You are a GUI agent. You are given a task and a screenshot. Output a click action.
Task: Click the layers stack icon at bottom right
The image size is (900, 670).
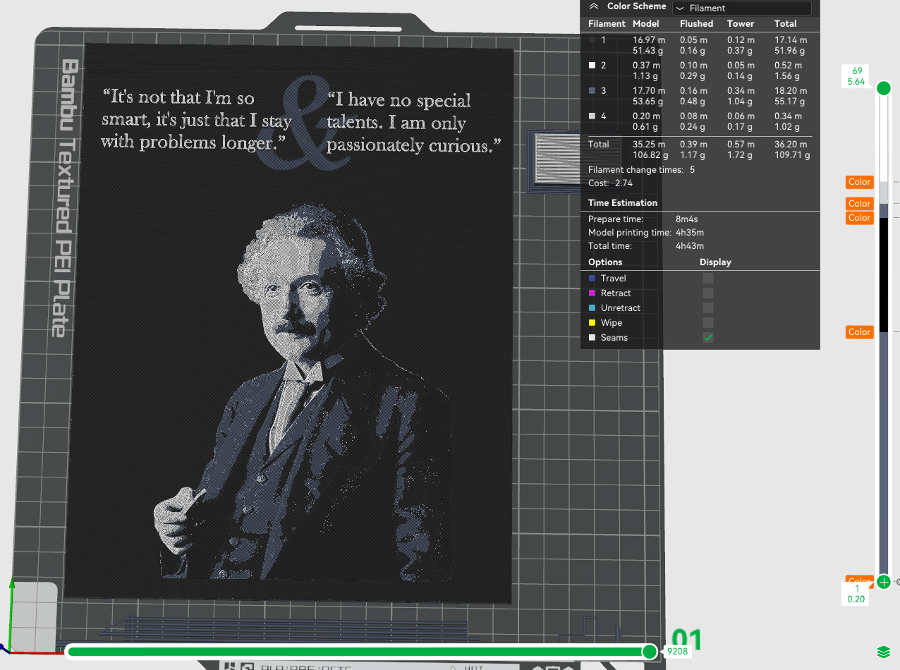point(882,650)
